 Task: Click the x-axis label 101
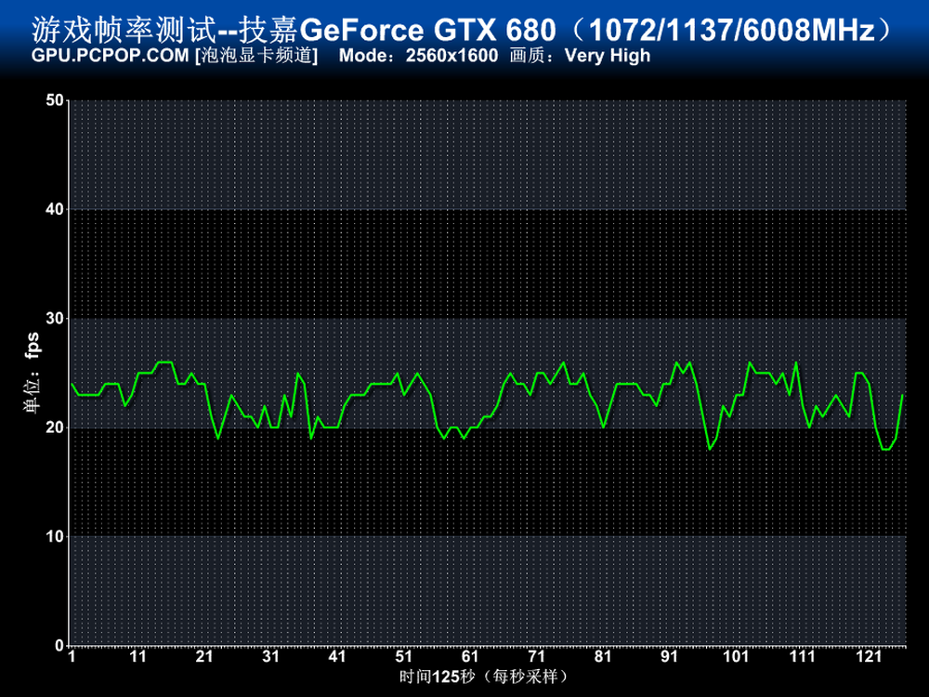pyautogui.click(x=736, y=657)
